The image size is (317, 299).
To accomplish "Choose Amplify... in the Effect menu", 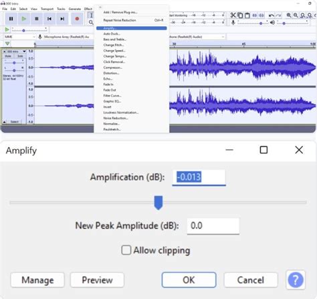I will (132, 28).
